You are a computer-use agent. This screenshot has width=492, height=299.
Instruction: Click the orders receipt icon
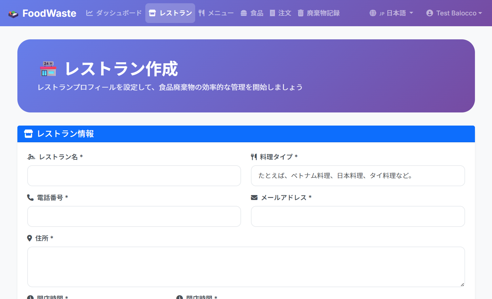tap(272, 13)
